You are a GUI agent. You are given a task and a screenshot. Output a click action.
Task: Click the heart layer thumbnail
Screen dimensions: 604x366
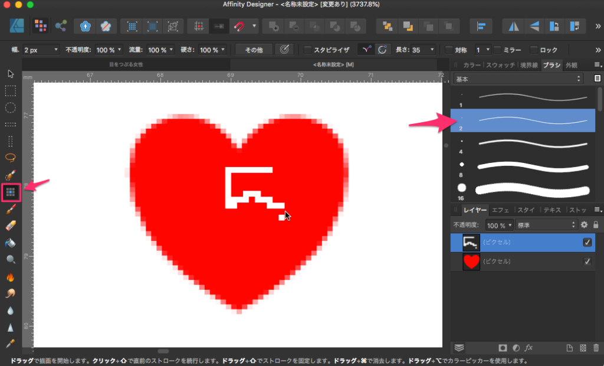click(x=471, y=262)
